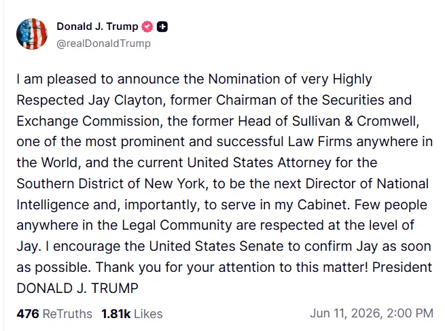
Task: Open the Jun 11, 2026 timestamp
Action: [x=372, y=313]
